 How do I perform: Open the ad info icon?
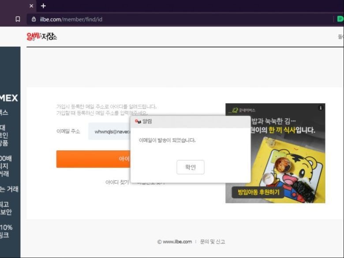[x=321, y=108]
